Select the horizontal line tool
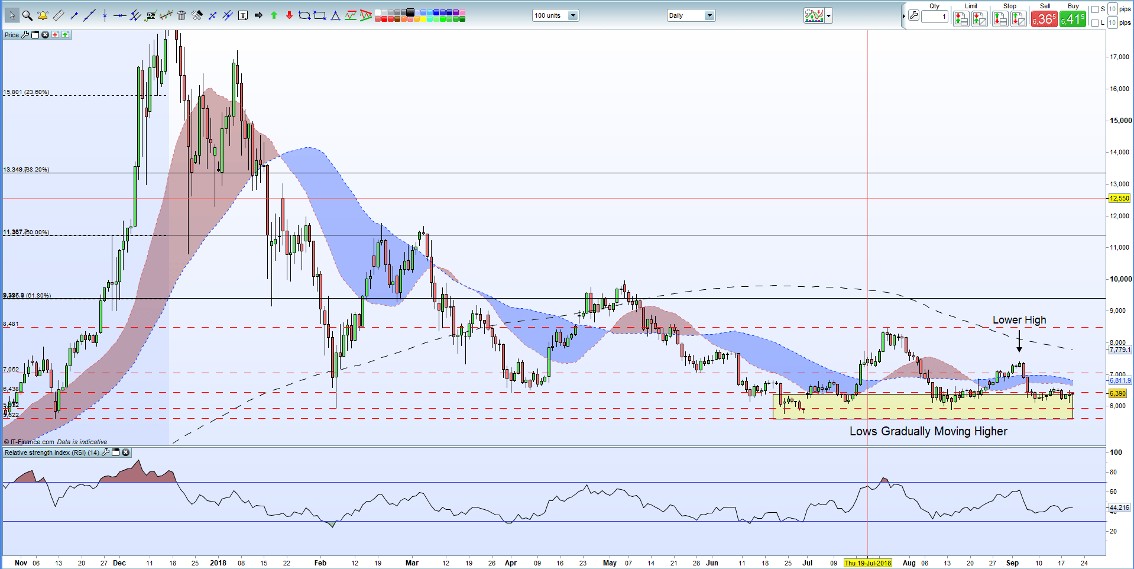 pos(120,16)
